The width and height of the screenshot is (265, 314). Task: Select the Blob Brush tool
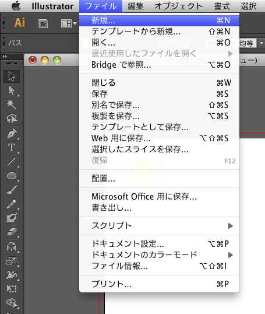[12, 218]
